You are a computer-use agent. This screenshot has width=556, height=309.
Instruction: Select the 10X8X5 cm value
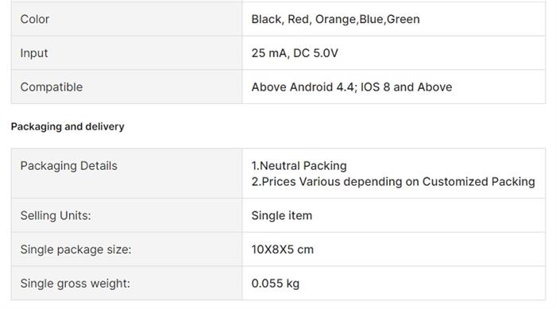point(283,249)
